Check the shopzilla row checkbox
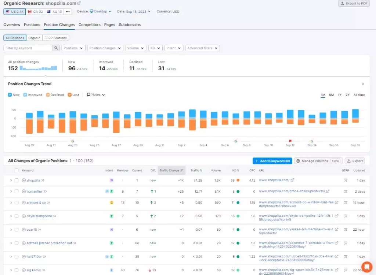This screenshot has width=376, height=275. coord(16,180)
